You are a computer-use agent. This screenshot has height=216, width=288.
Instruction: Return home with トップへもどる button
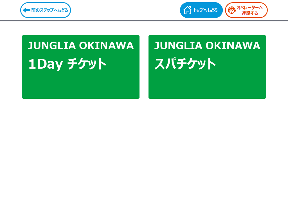[x=201, y=10]
